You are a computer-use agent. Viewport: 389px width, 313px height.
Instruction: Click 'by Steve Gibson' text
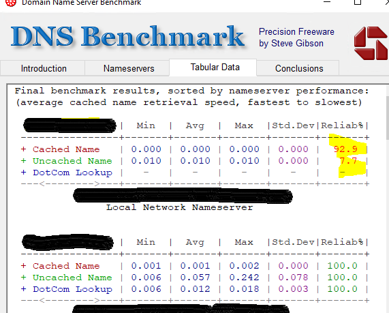[291, 44]
